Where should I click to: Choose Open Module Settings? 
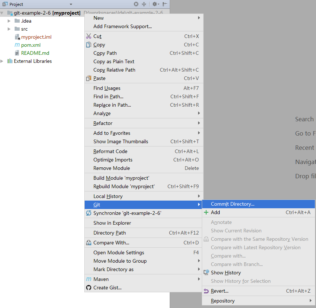[143, 252]
